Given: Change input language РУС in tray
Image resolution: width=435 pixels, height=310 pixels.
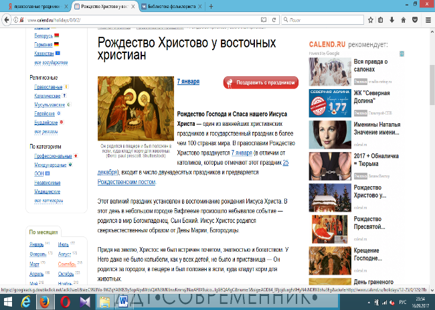Looking at the screenshot, I should click(402, 302).
